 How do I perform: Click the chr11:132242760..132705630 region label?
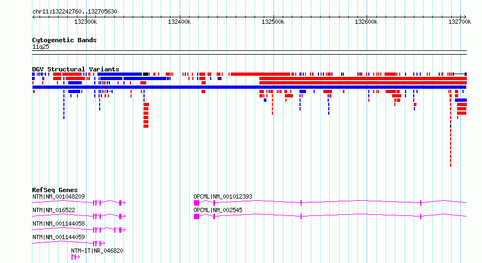75,11
